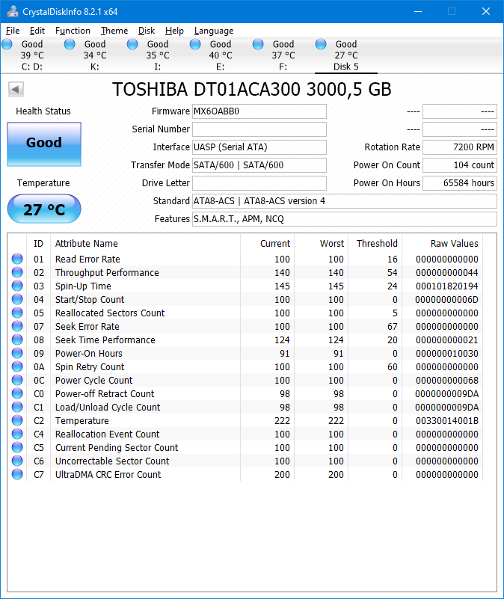
Task: Click the status orb for Read Error Rate
Action: pyautogui.click(x=17, y=259)
